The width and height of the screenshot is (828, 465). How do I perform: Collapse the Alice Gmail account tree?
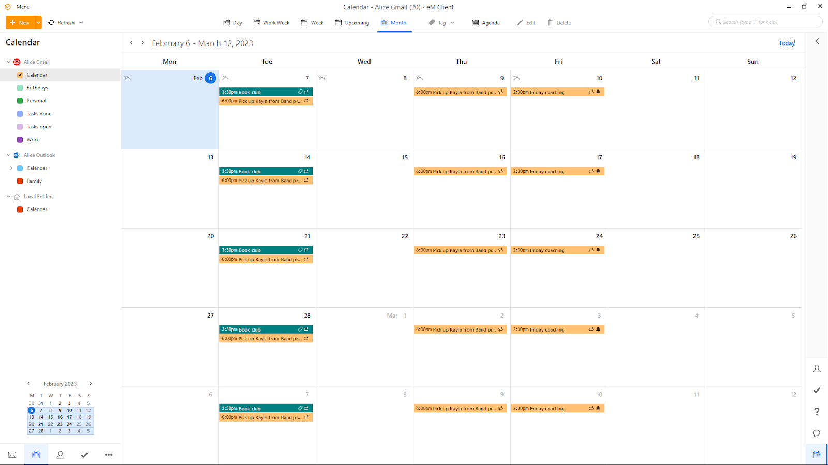click(x=8, y=62)
